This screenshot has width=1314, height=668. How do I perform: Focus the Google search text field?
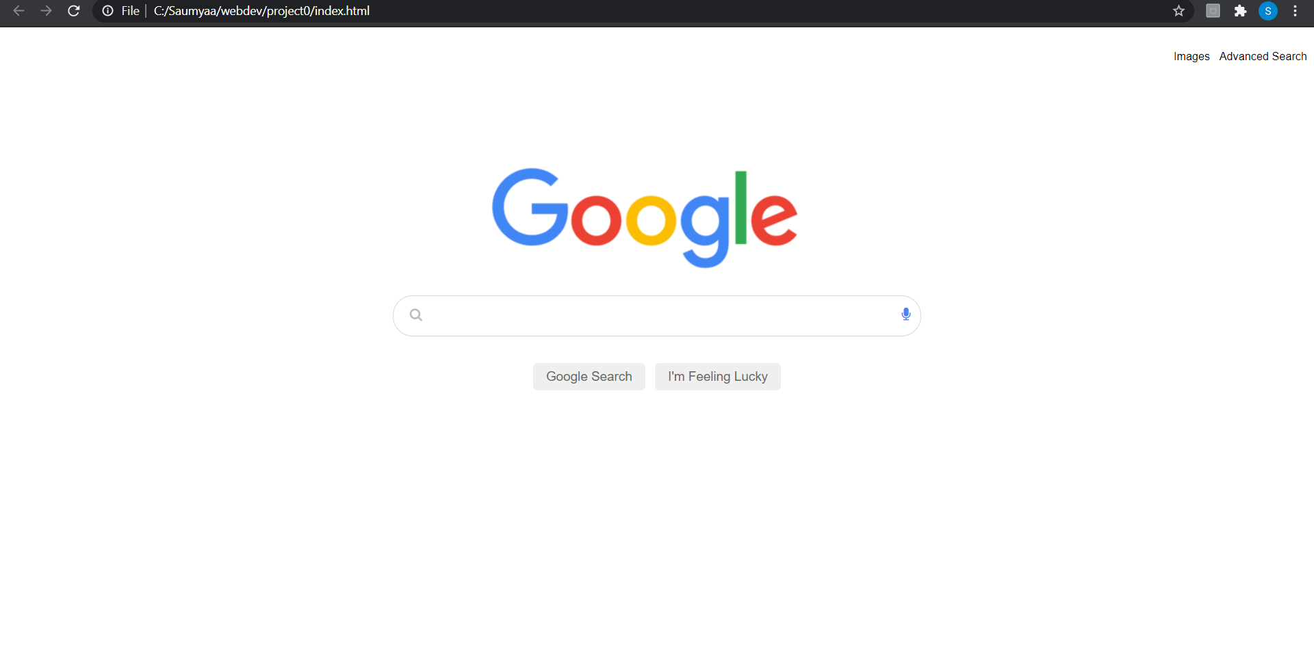click(657, 316)
